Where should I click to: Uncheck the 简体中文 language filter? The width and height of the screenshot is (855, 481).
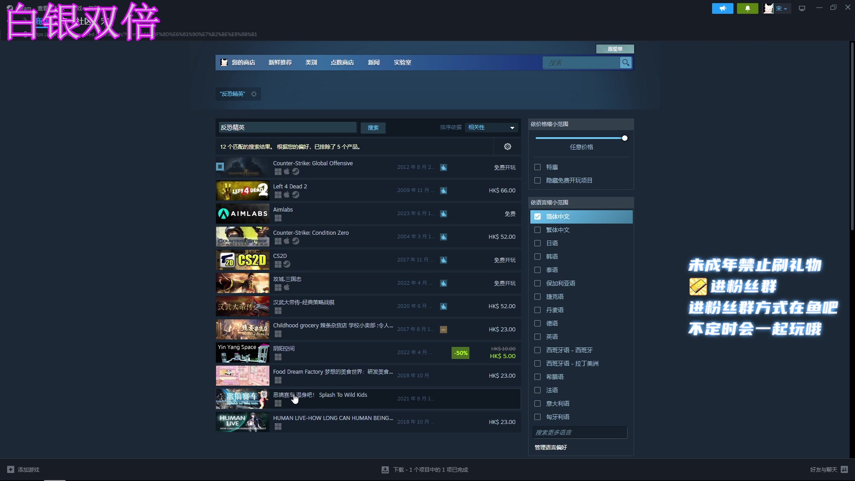coord(537,216)
